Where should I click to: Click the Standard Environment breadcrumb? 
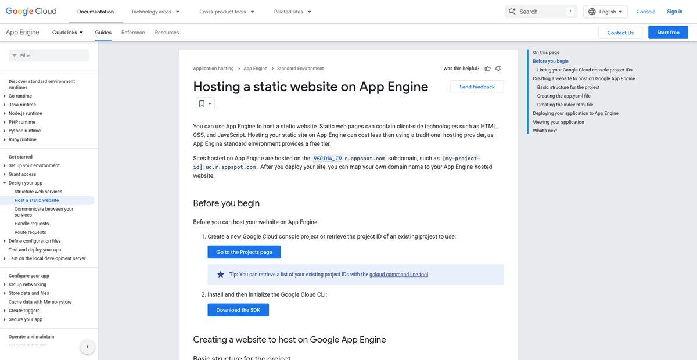300,69
